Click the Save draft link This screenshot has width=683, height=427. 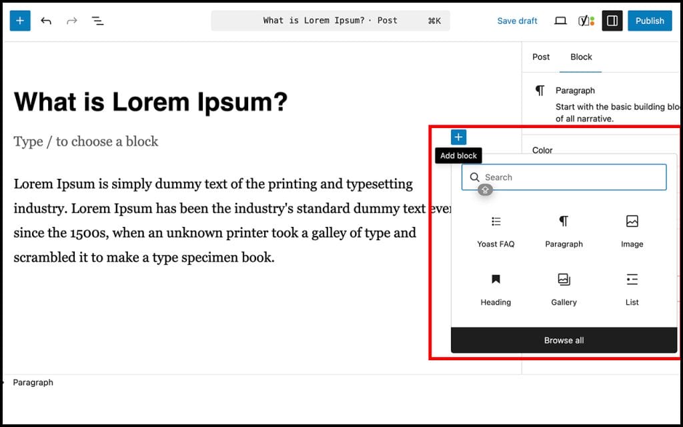coord(517,21)
